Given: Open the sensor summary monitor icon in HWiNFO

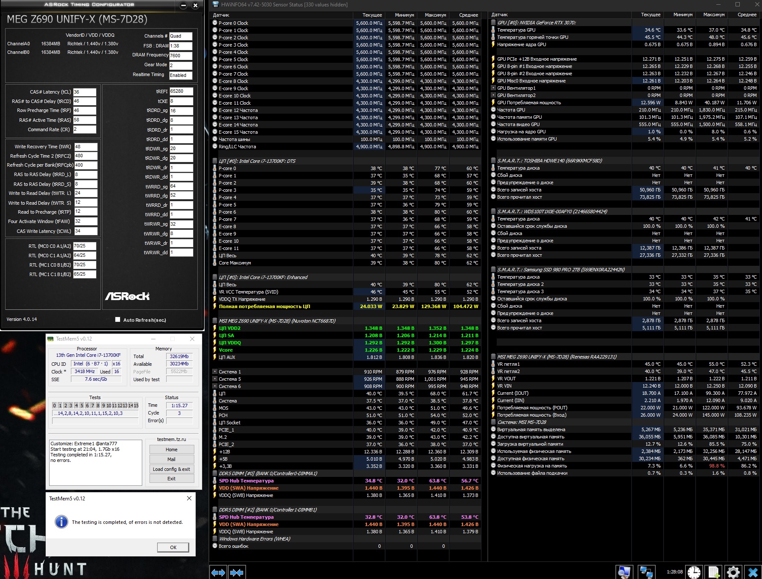Looking at the screenshot, I should coord(624,572).
